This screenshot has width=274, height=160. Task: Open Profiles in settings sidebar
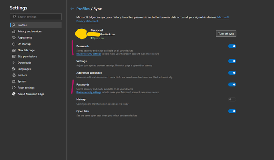tap(36, 25)
